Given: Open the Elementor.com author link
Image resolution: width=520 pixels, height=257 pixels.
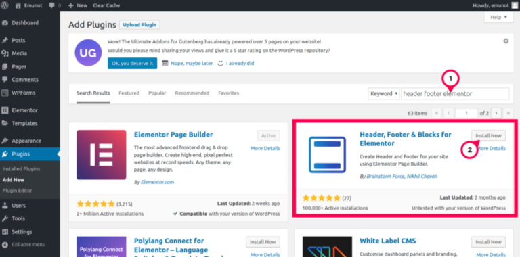Looking at the screenshot, I should pyautogui.click(x=157, y=182).
